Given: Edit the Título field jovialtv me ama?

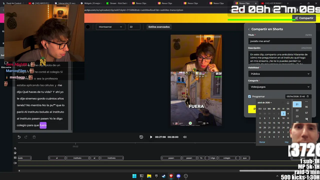Looking at the screenshot, I should click(x=280, y=41).
